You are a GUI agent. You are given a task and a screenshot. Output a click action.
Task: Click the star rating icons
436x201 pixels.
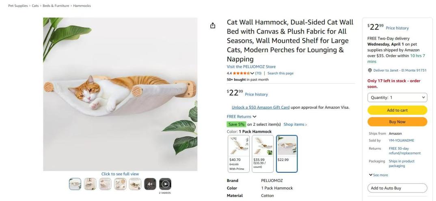coord(241,73)
